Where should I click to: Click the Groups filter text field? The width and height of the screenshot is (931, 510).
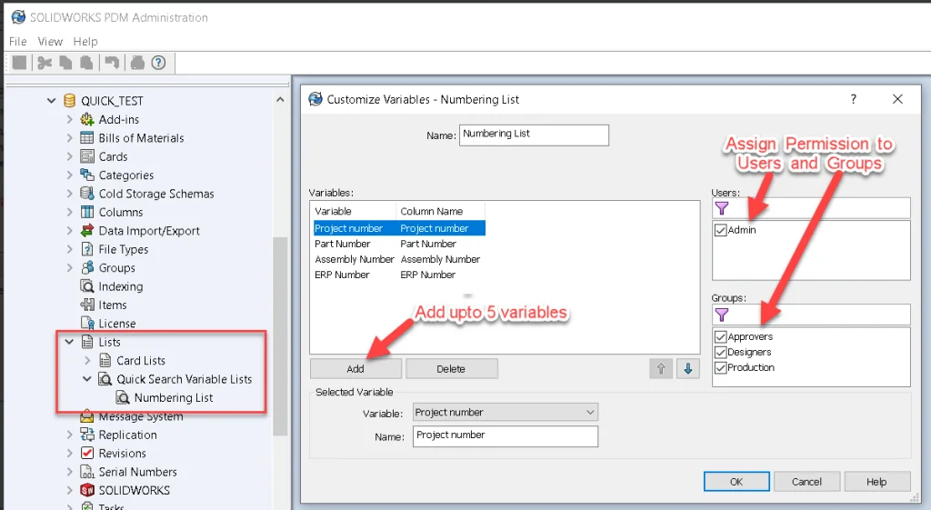[x=811, y=315]
